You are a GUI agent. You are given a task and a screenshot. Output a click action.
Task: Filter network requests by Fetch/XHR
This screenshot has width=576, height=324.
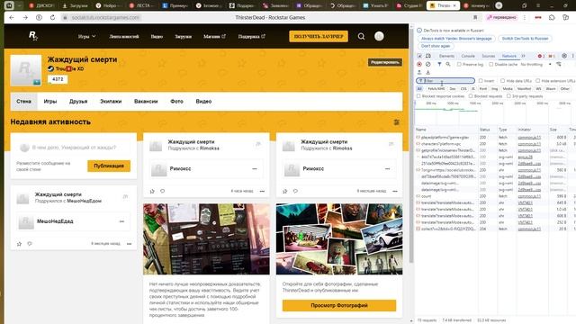pyautogui.click(x=436, y=89)
